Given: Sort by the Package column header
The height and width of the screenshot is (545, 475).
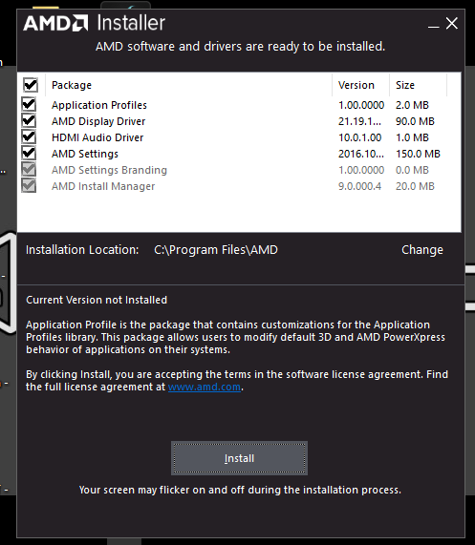Looking at the screenshot, I should tap(188, 85).
